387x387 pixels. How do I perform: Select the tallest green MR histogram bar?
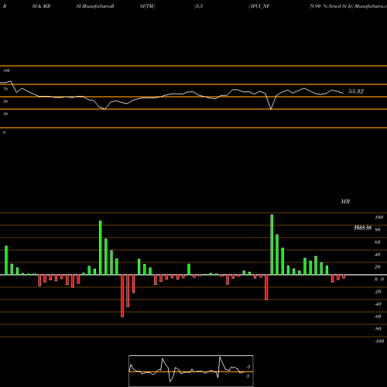click(x=272, y=245)
